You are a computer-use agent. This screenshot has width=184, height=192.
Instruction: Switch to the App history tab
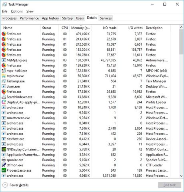click(50, 18)
